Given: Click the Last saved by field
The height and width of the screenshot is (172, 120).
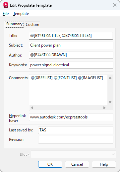Looking at the screenshot, I should pos(76,130).
